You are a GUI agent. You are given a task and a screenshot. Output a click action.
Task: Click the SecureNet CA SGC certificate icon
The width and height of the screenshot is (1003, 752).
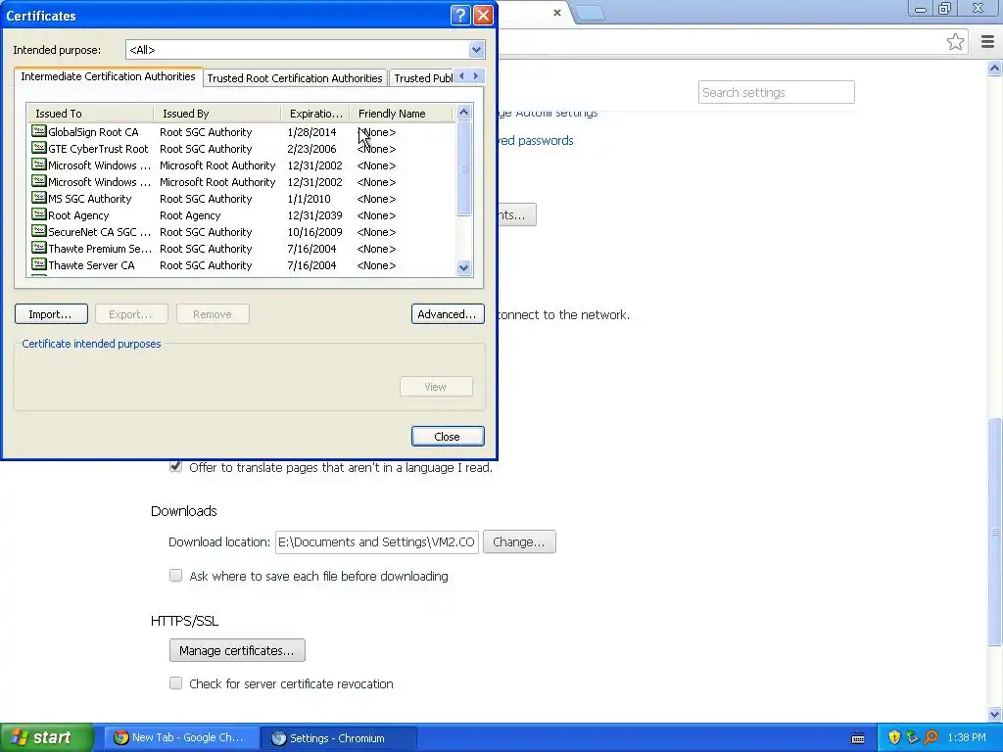[39, 231]
